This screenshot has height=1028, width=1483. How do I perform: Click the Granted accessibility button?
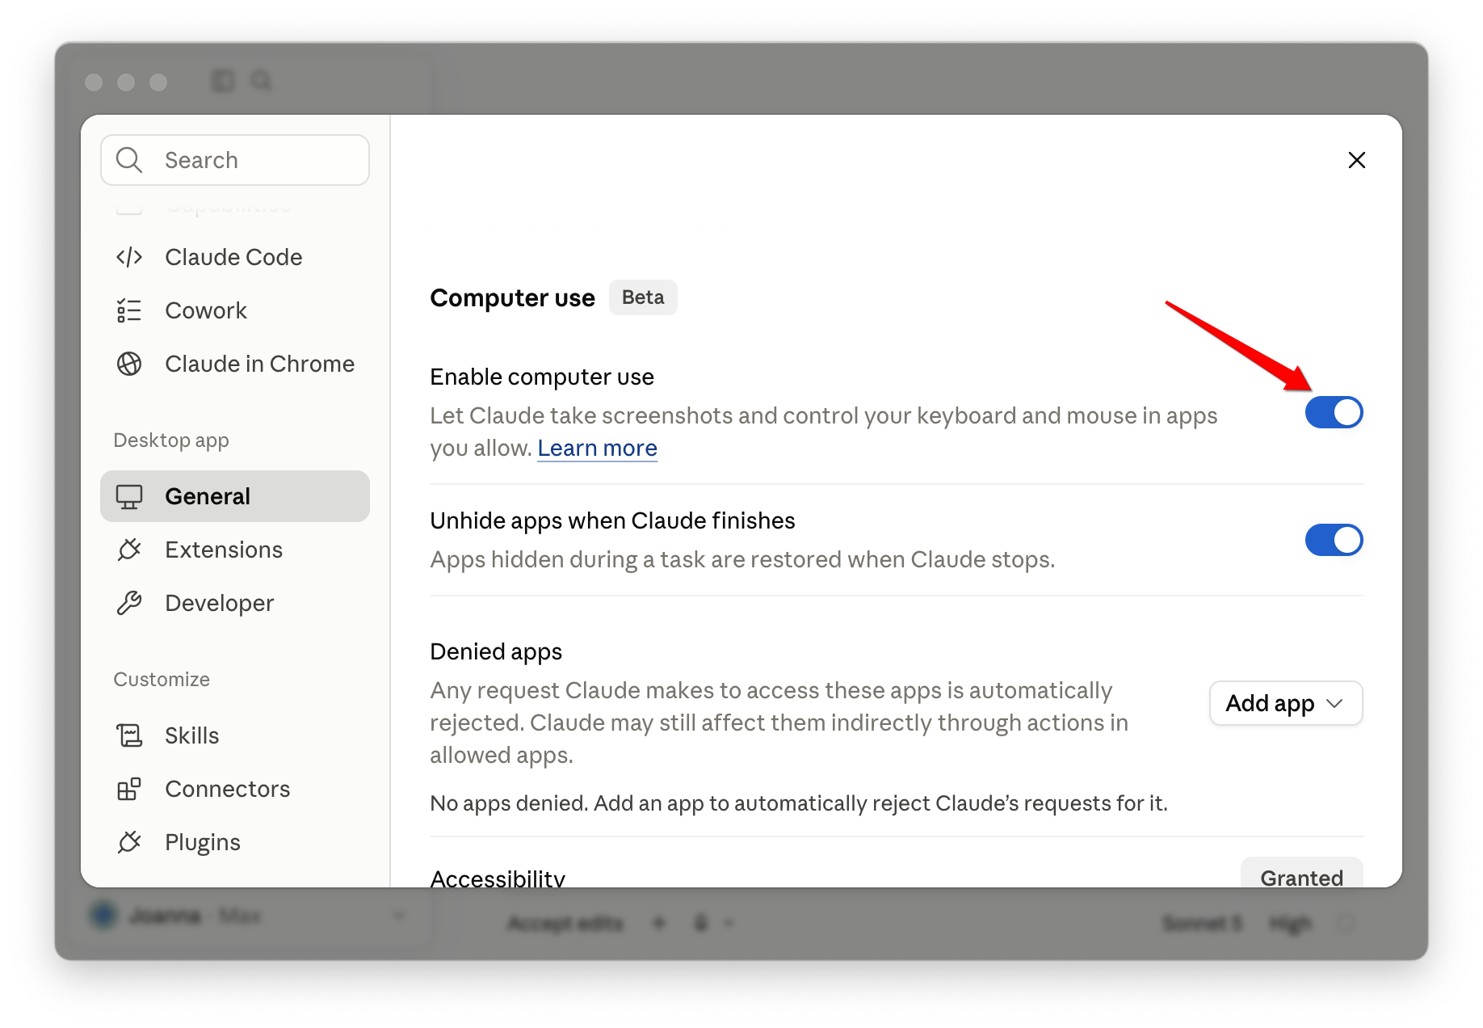tap(1301, 873)
